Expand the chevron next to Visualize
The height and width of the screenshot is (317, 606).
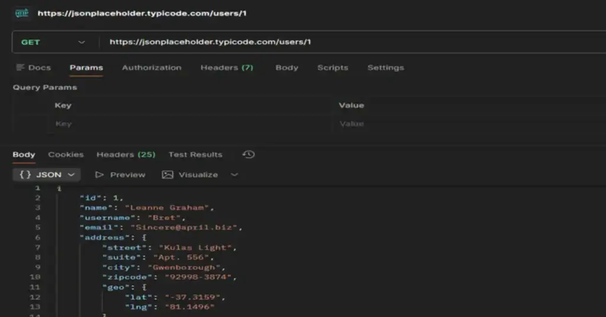pyautogui.click(x=234, y=175)
